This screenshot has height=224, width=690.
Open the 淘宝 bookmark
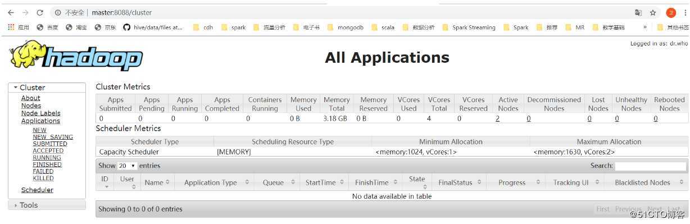(76, 27)
